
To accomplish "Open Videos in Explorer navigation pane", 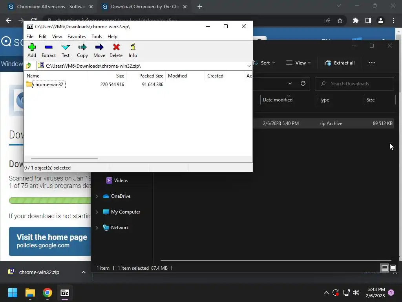I will [x=117, y=180].
